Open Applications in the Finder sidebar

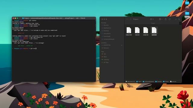[106, 28]
